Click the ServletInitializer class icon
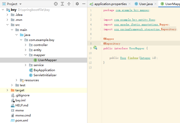Screen dimensions: 180x123 [x=31, y=75]
